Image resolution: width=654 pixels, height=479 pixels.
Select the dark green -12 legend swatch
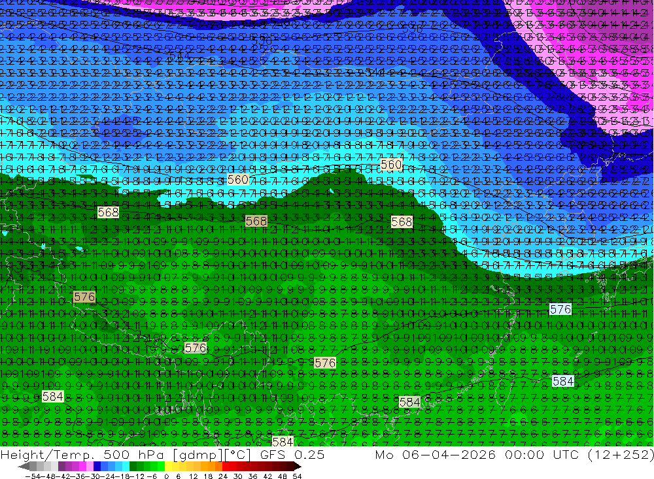(133, 467)
